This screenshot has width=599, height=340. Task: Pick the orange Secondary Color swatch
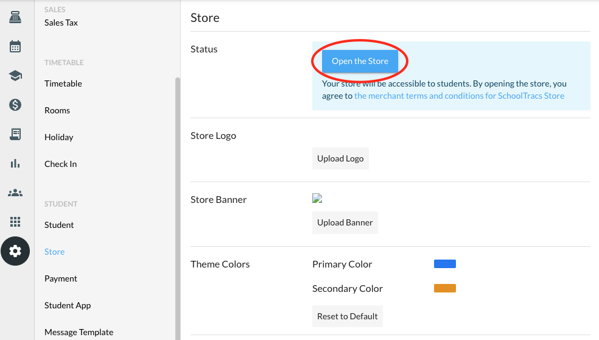click(x=444, y=288)
